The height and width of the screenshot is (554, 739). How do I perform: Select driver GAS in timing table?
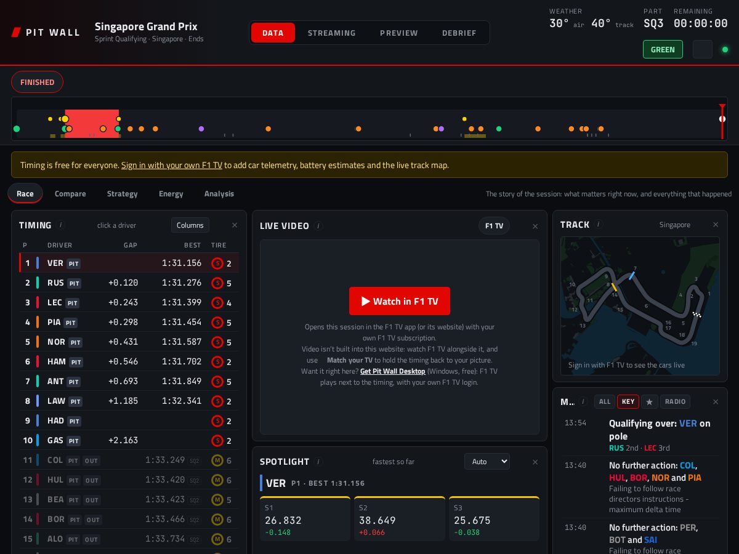[x=129, y=440]
